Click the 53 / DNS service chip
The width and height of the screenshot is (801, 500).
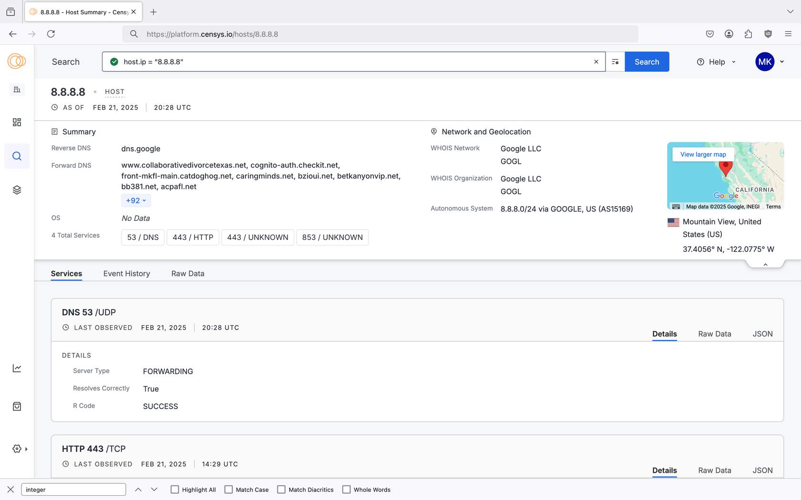[x=143, y=237]
